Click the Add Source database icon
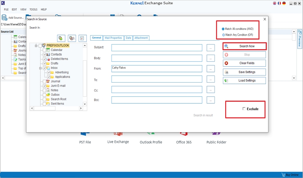Image resolution: width=303 pixels, height=178 pixels. pyautogui.click(x=4, y=17)
